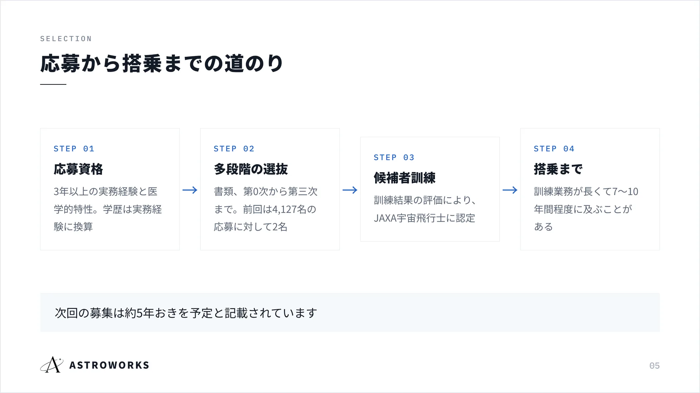Click the 搭乗まで heading
This screenshot has width=700, height=393.
[558, 169]
